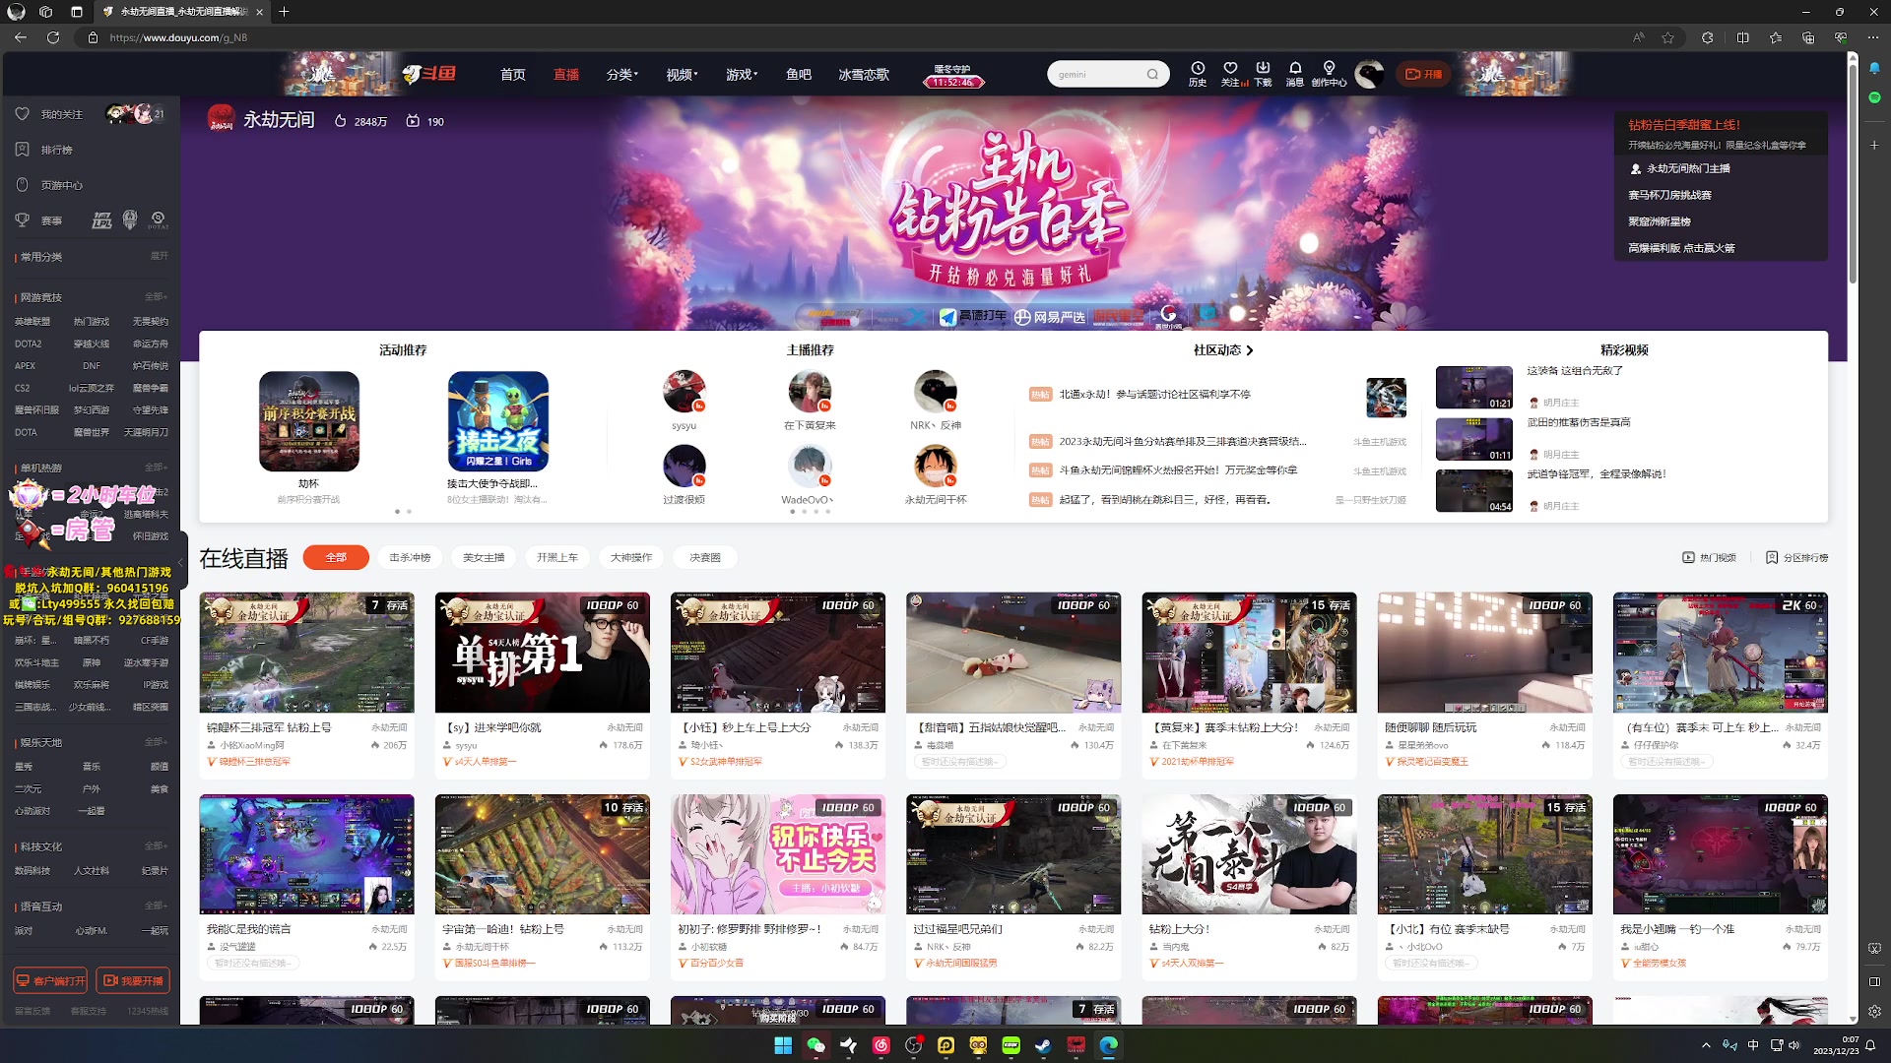1891x1063 pixels.
Task: Open the 热门视频 link
Action: coord(1709,557)
